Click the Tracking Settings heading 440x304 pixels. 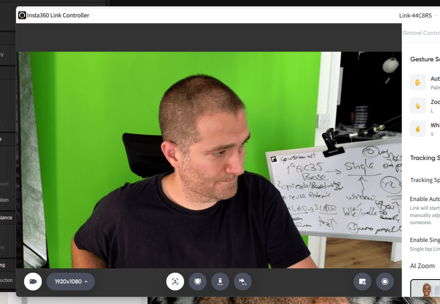pyautogui.click(x=425, y=158)
